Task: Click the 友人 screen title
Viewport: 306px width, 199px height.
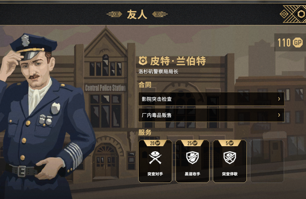Action: (x=137, y=14)
